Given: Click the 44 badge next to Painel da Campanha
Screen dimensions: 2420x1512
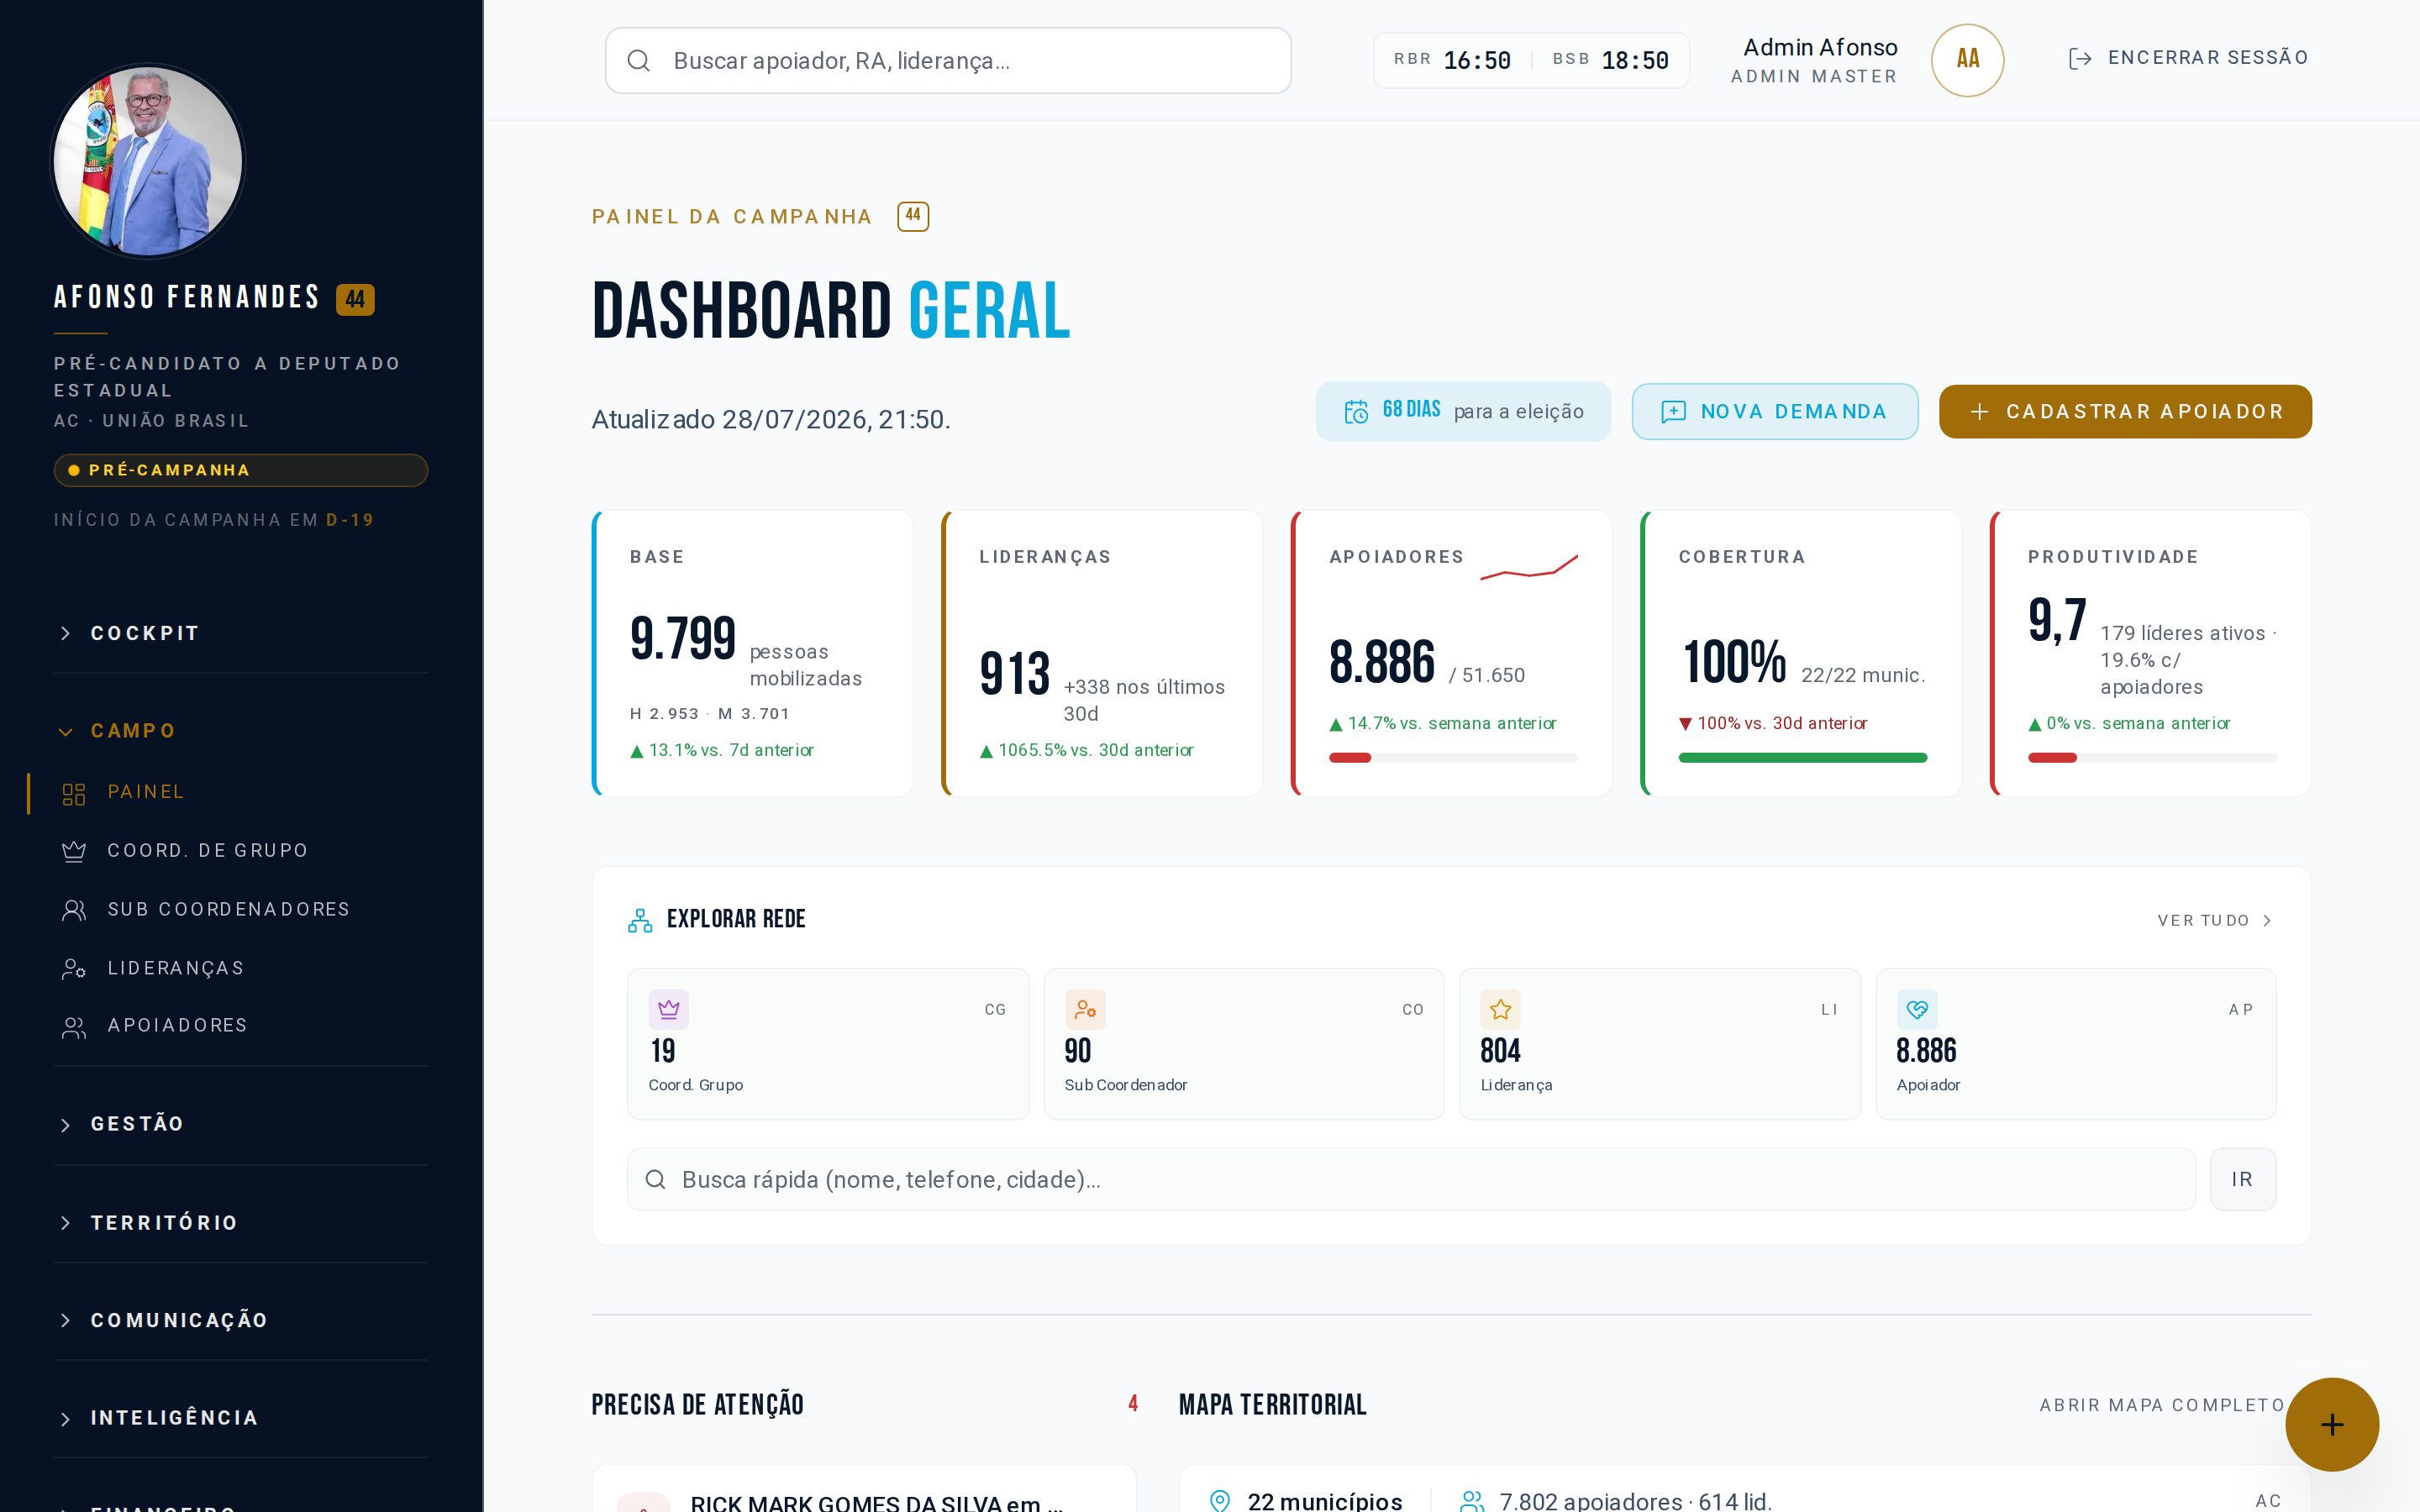Looking at the screenshot, I should coord(913,216).
